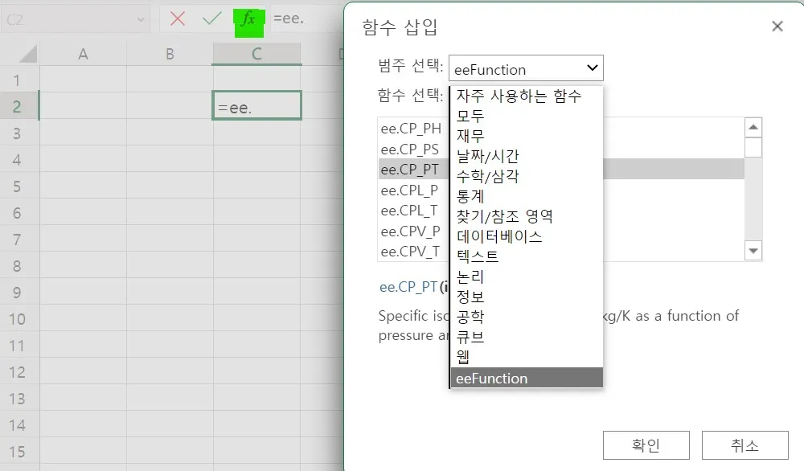This screenshot has height=471, width=804.
Task: Select ee.CPV_T function in the list
Action: (410, 252)
